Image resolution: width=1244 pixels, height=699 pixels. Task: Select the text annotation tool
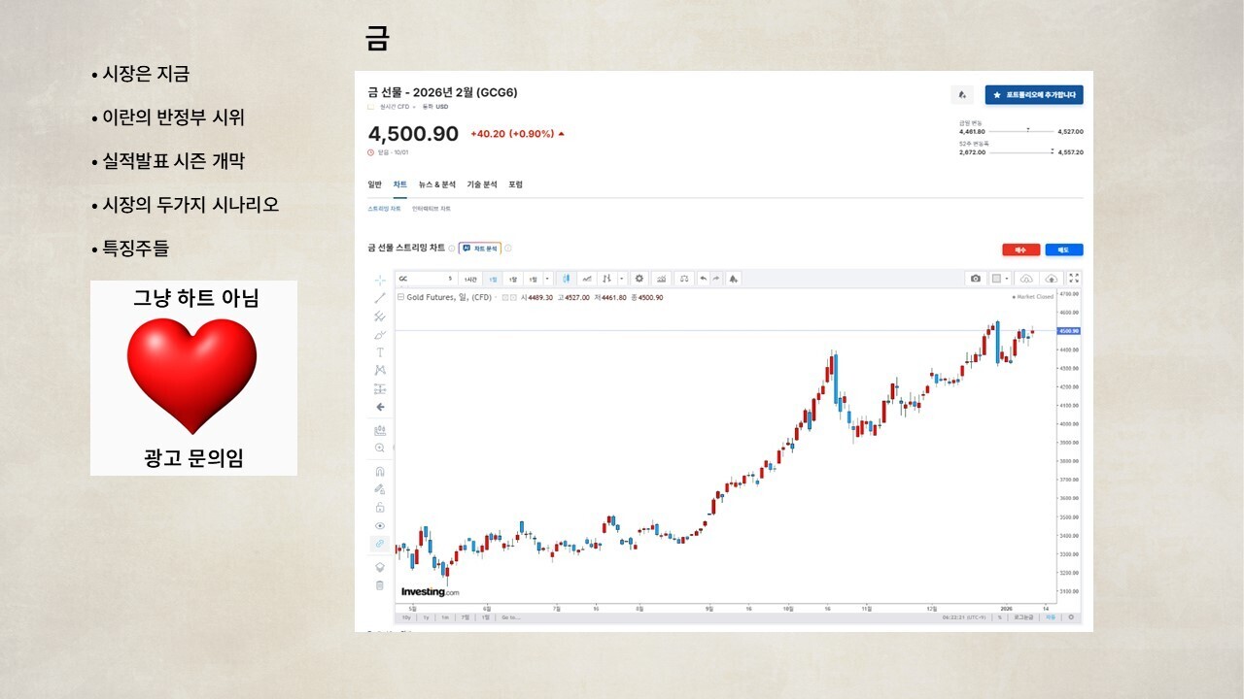380,351
